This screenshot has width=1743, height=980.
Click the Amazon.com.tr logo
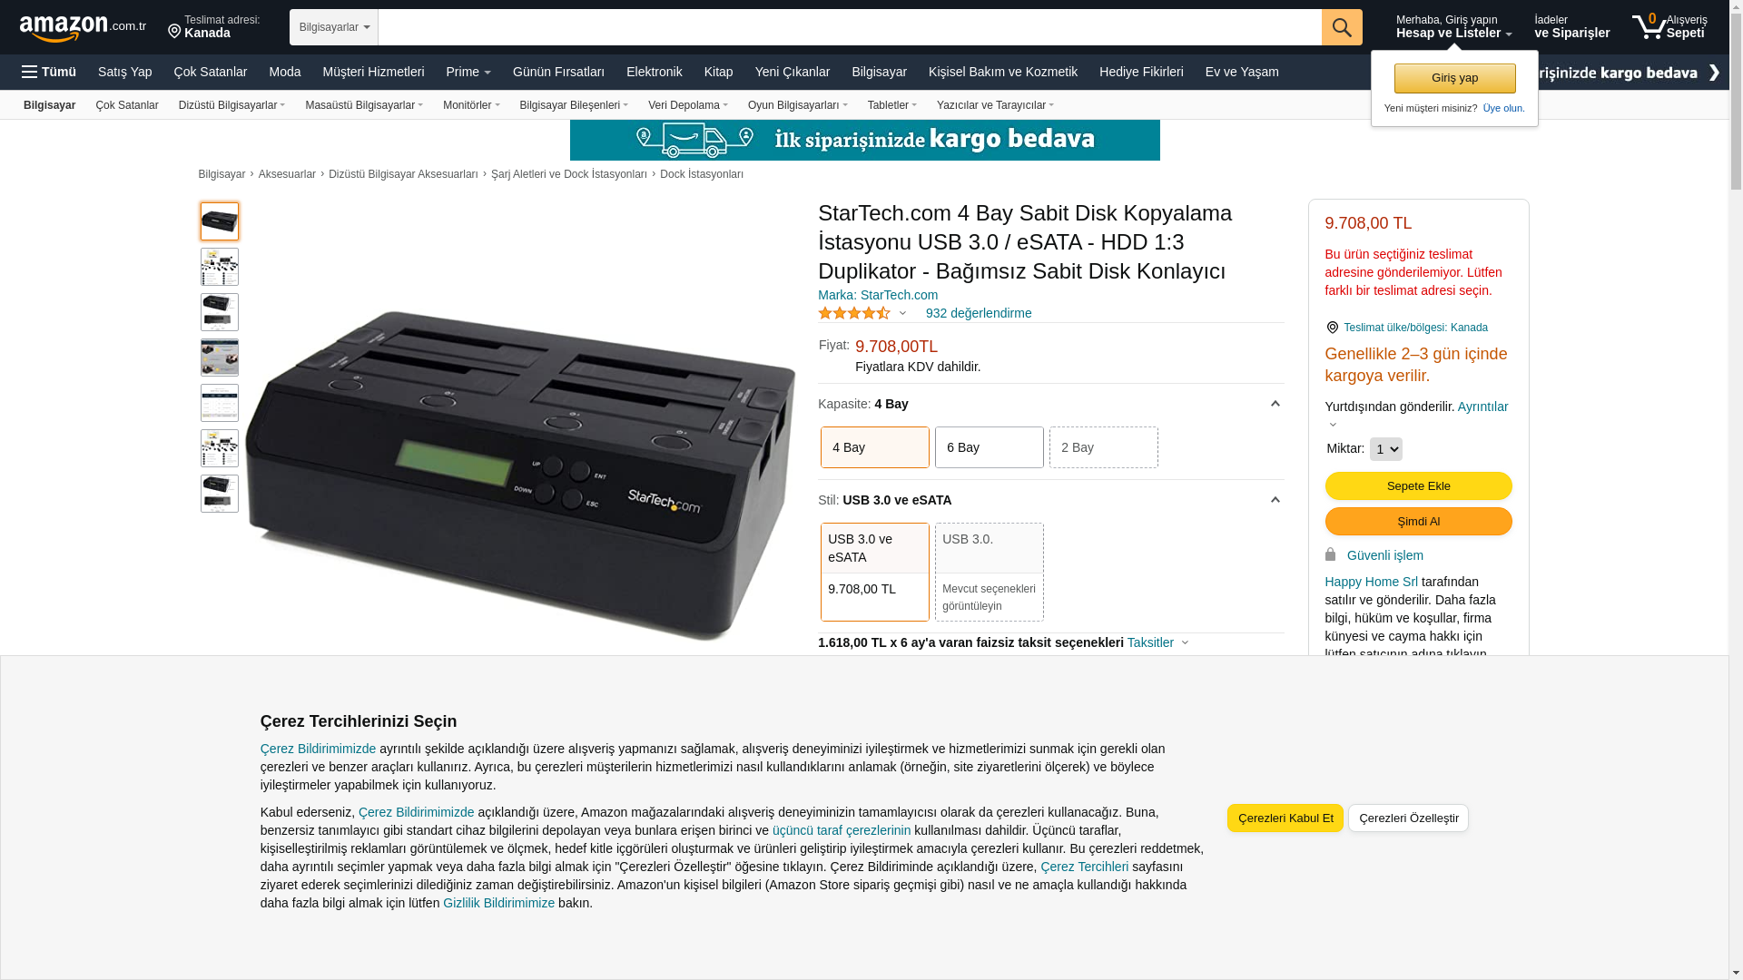[83, 27]
